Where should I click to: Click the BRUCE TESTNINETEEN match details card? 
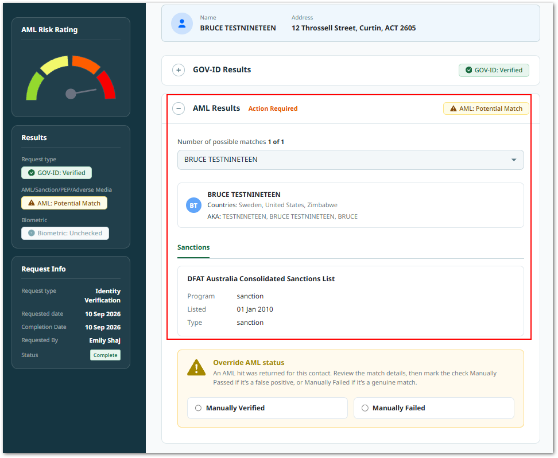pyautogui.click(x=351, y=205)
